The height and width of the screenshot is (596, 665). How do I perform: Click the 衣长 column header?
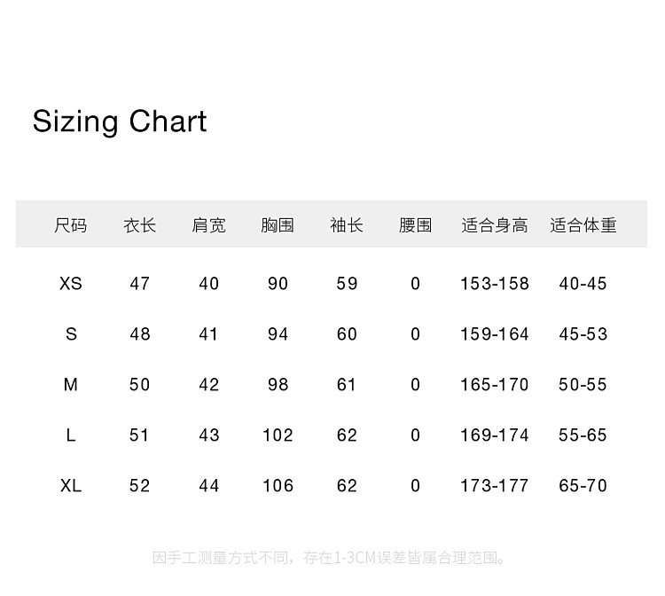140,225
